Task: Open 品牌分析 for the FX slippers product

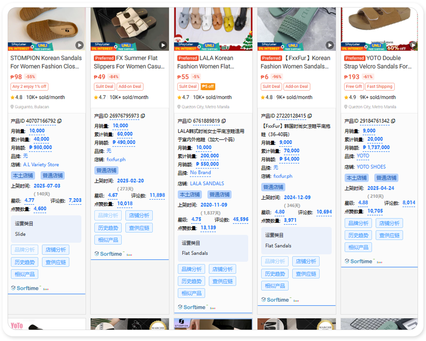Action: click(108, 215)
